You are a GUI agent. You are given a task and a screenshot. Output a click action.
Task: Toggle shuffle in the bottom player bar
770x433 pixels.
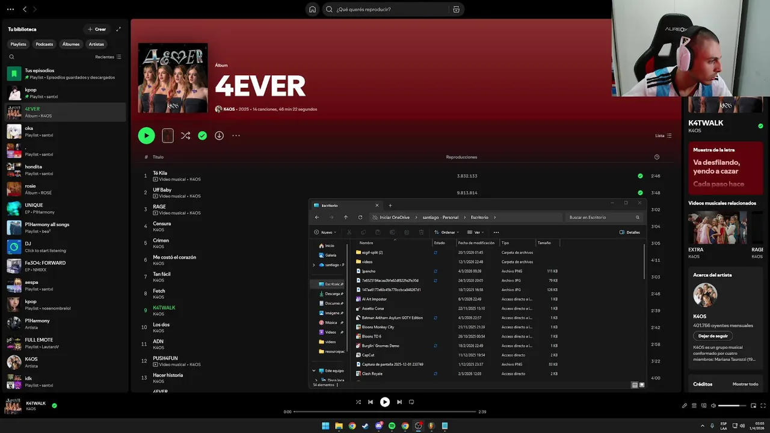(x=358, y=402)
